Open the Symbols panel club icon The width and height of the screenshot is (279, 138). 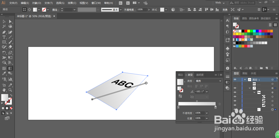point(227,48)
